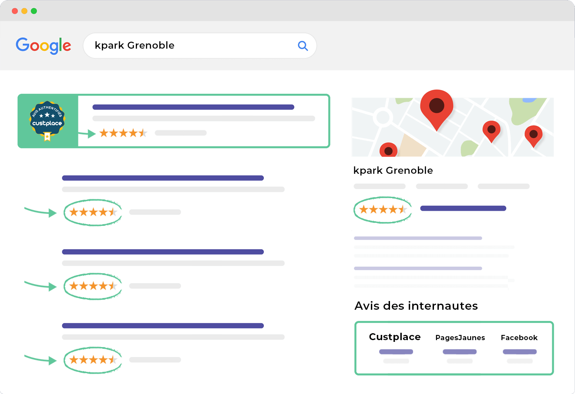The height and width of the screenshot is (394, 575).
Task: View the Facebook reviews column
Action: click(519, 338)
